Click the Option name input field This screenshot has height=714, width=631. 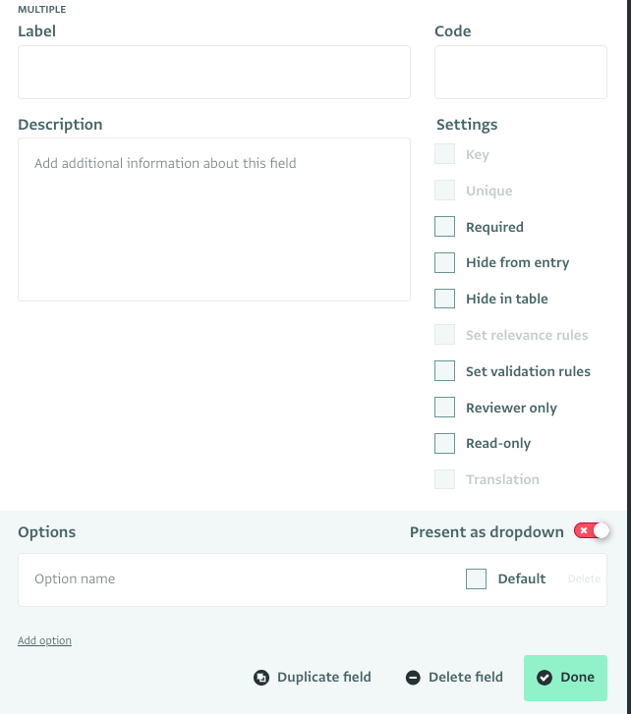(x=236, y=579)
